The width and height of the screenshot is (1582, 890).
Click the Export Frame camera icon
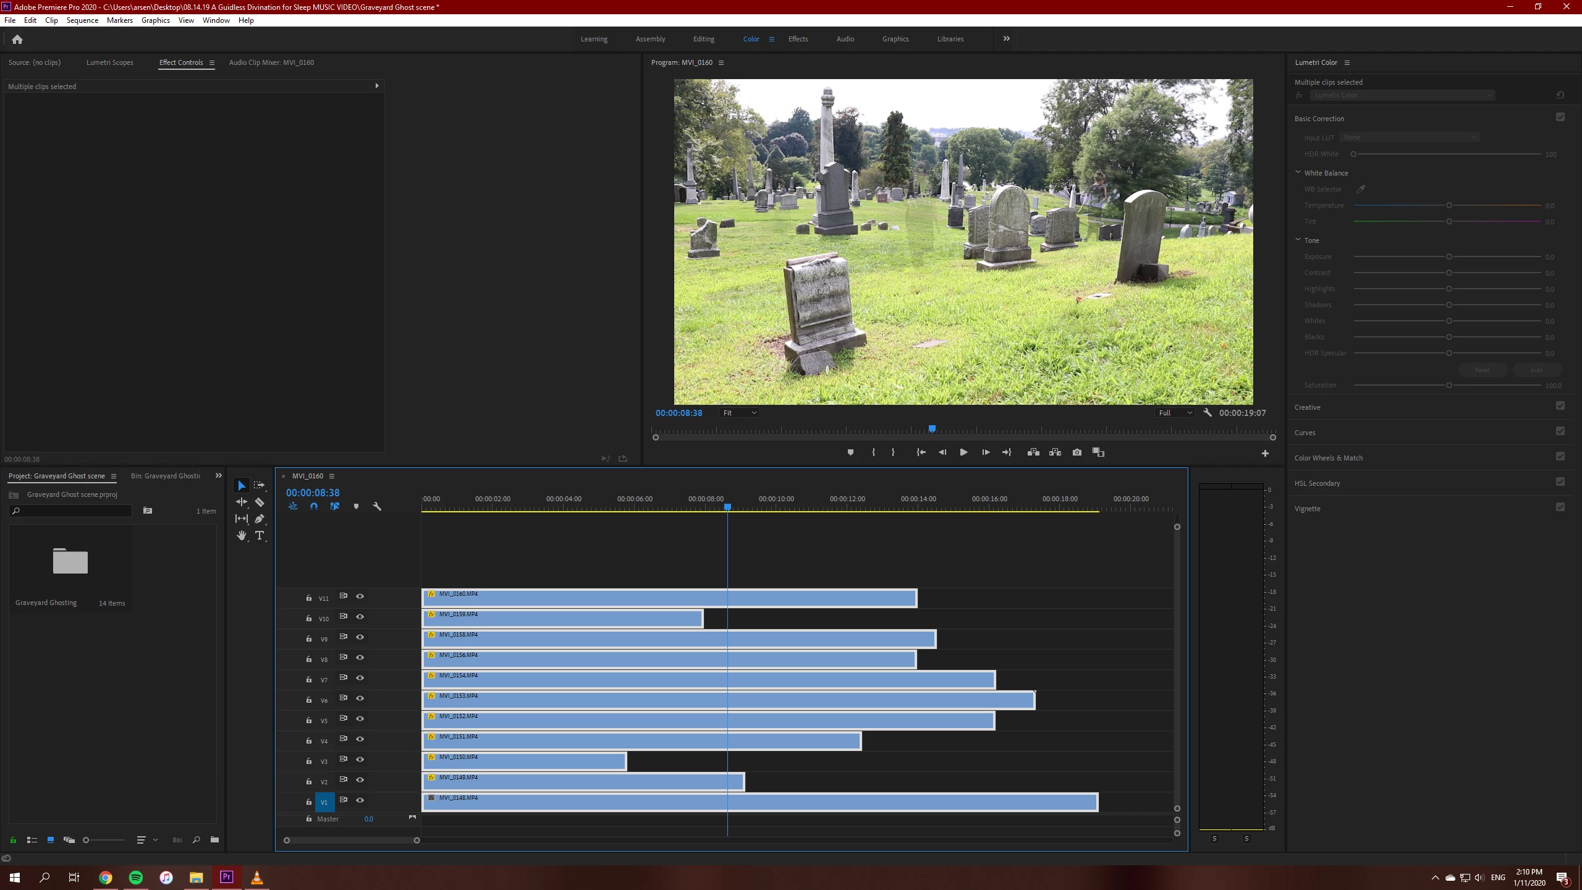pos(1077,452)
